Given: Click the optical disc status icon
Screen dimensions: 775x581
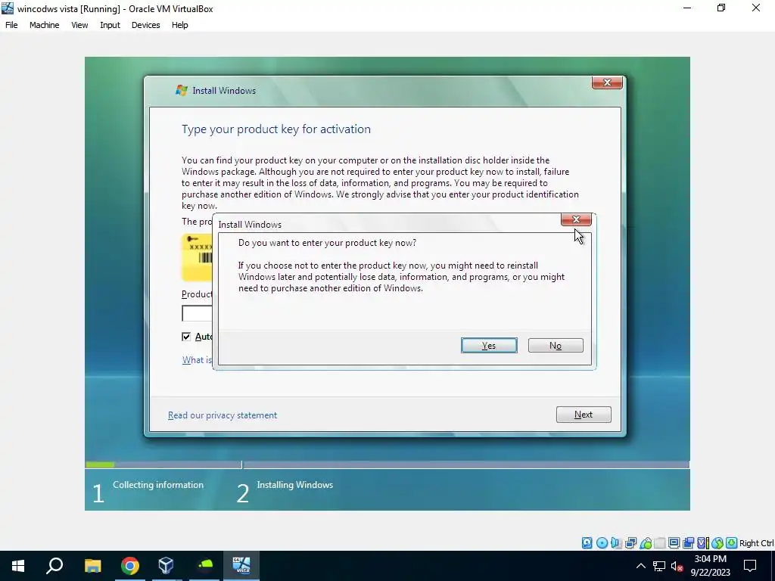Looking at the screenshot, I should (x=602, y=543).
